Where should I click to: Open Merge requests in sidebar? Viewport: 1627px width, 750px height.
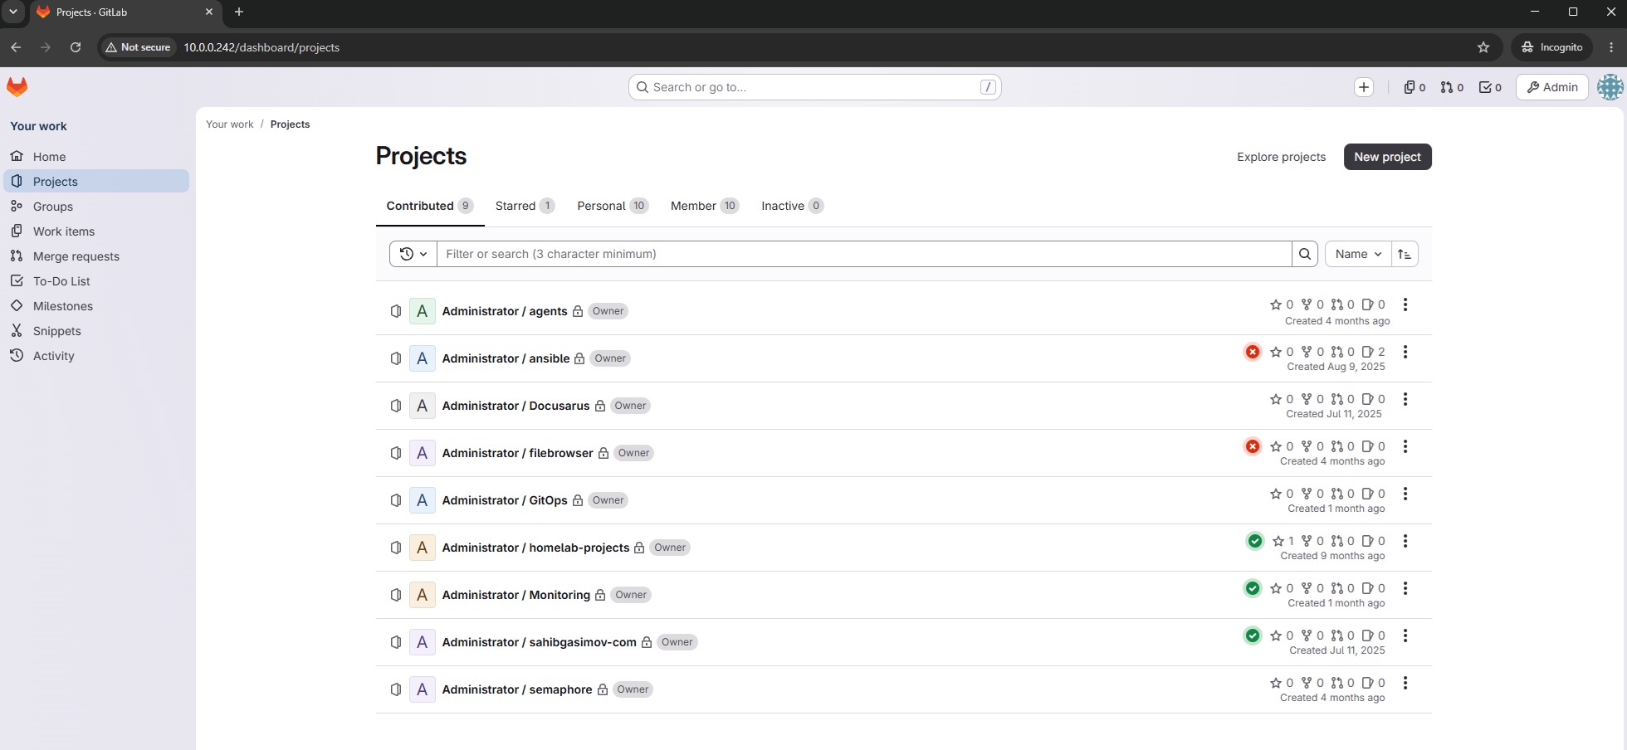click(96, 256)
